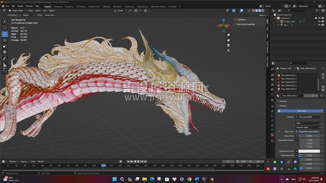Activate the Transform tool
The image size is (326, 183).
(5, 52)
